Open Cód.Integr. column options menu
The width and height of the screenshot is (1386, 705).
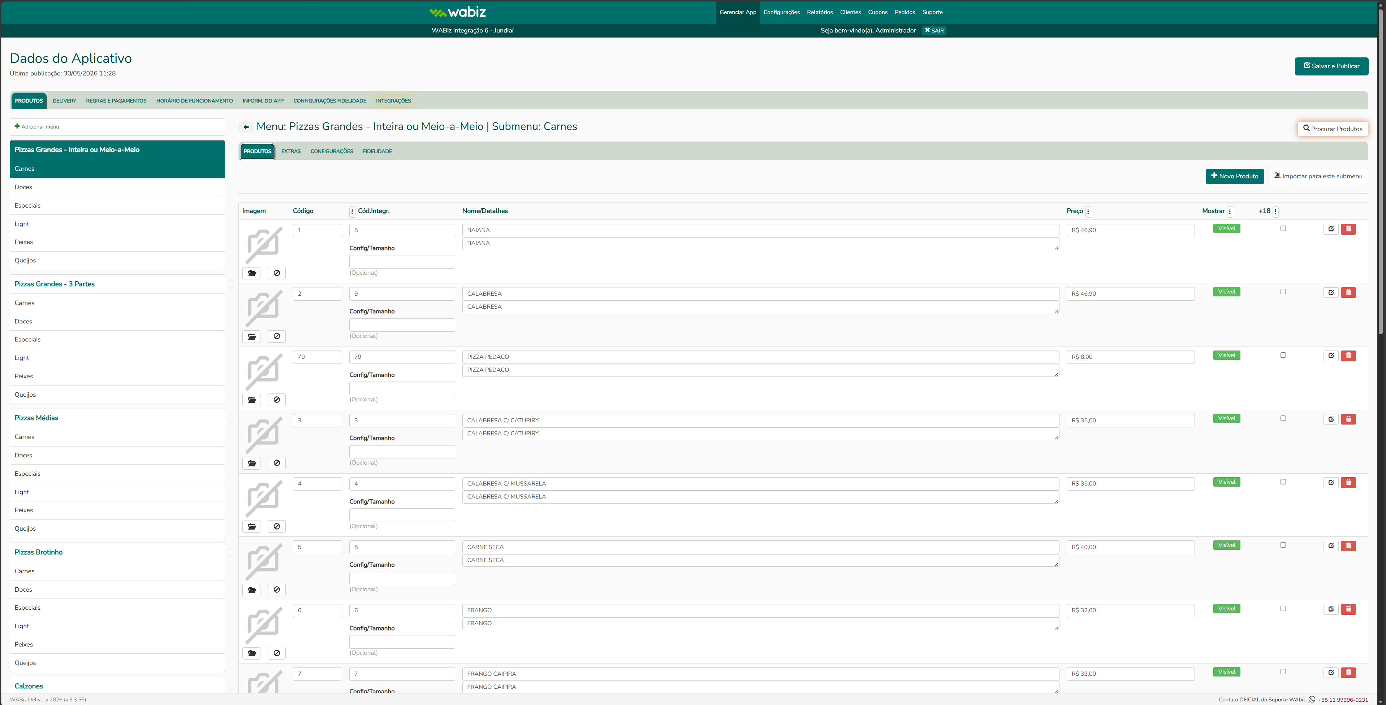tap(353, 212)
